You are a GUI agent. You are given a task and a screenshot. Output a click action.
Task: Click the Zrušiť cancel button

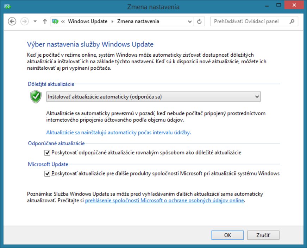pos(263,235)
